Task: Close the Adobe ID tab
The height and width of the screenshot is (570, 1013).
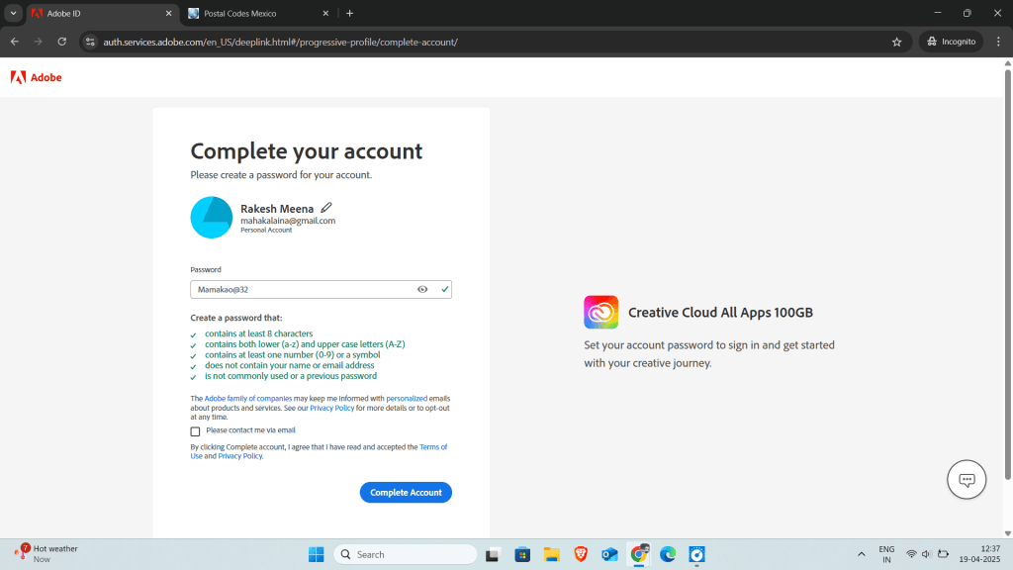Action: 168,13
